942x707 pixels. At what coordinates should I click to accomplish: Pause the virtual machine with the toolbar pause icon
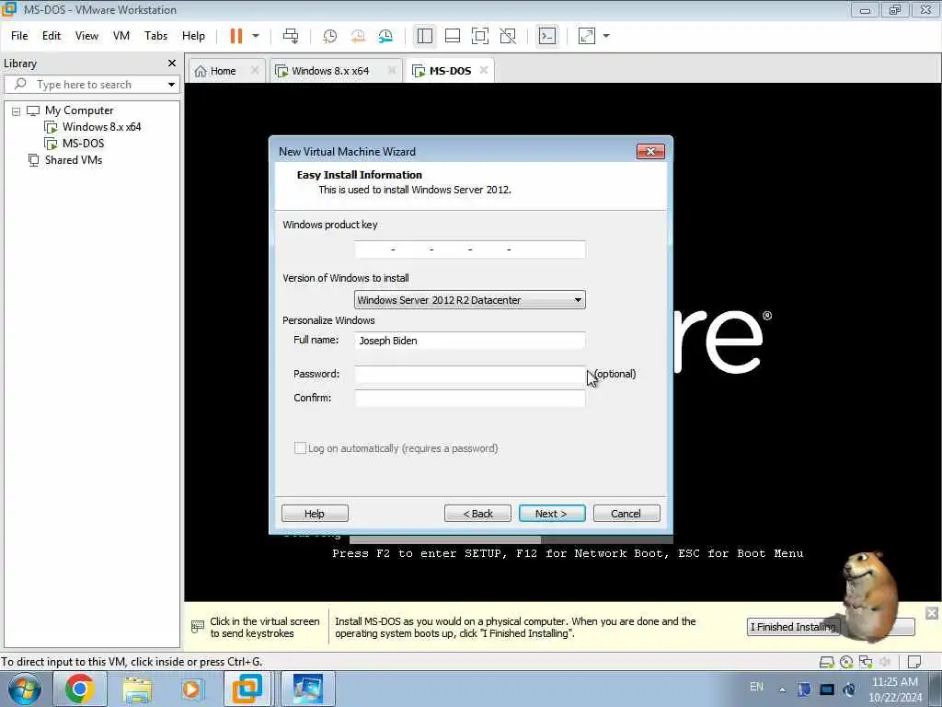coord(236,36)
